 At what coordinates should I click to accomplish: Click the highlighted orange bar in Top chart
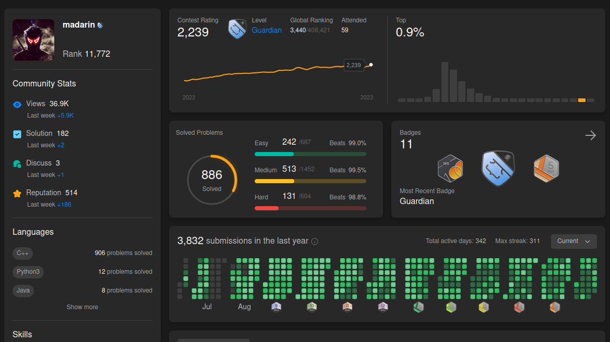click(x=582, y=100)
